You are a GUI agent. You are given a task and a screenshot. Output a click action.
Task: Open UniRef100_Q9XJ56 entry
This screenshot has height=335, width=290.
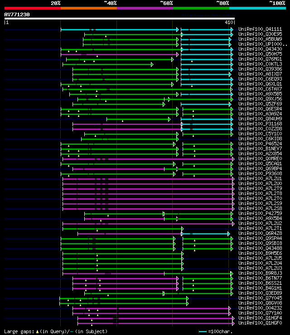(260, 99)
